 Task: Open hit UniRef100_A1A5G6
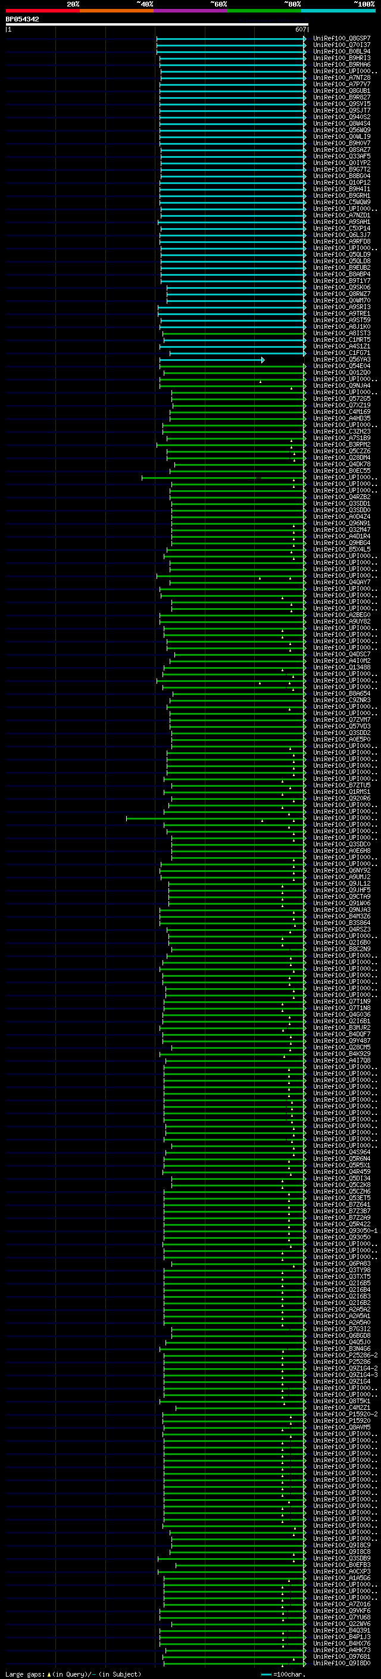click(x=341, y=1578)
